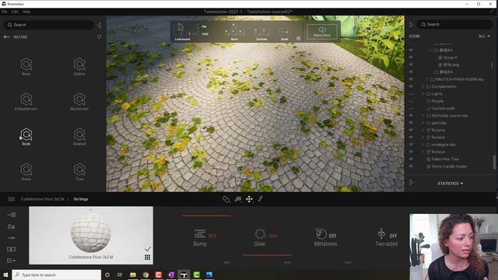Viewport: 498px width, 280px height.
Task: Click the Speed navigation icon
Action: (284, 32)
